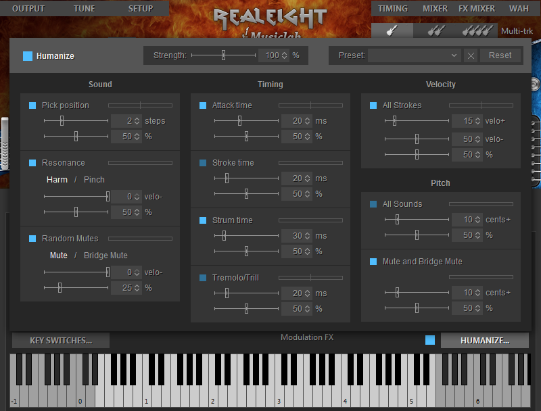This screenshot has height=411, width=541.
Task: Adjust the Strength value stepper
Action: coord(284,55)
